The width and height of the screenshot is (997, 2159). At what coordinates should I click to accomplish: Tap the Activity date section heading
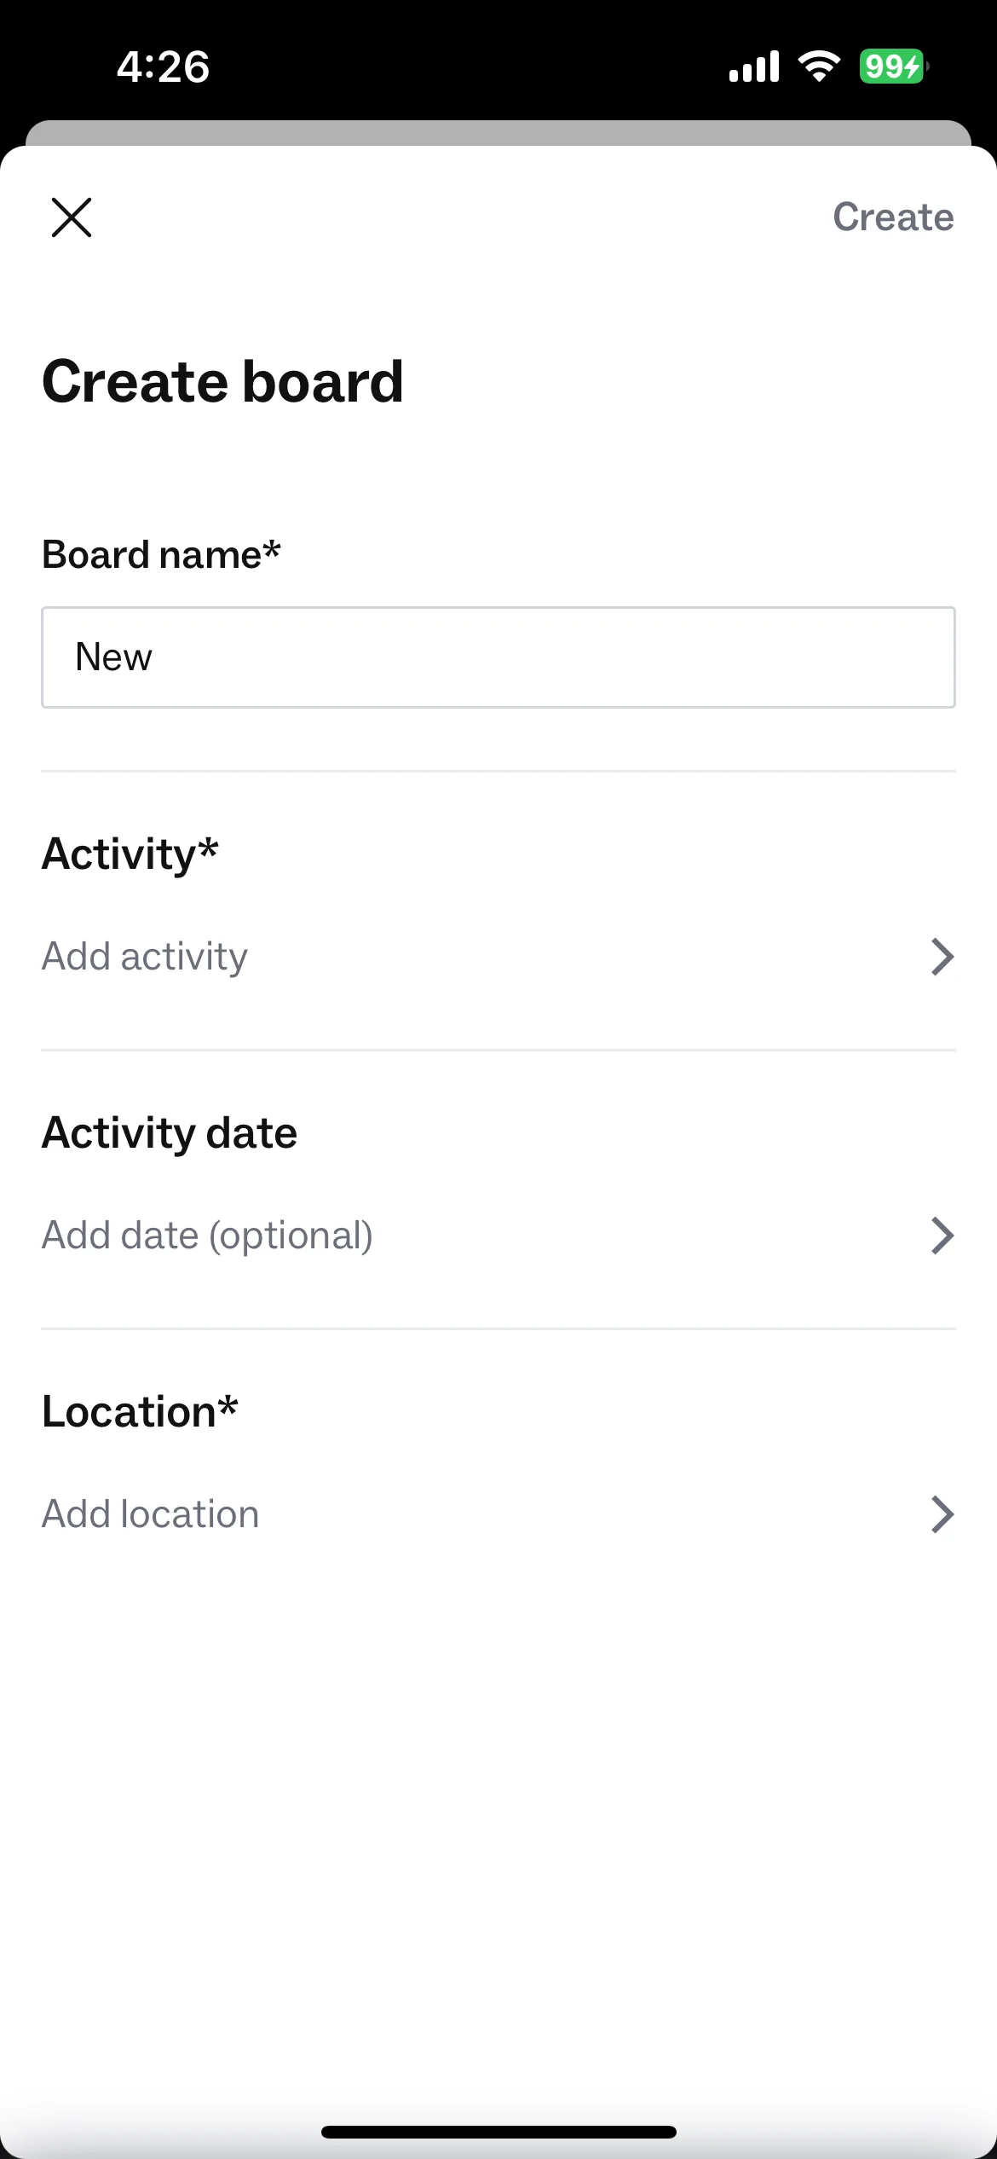pos(170,1133)
